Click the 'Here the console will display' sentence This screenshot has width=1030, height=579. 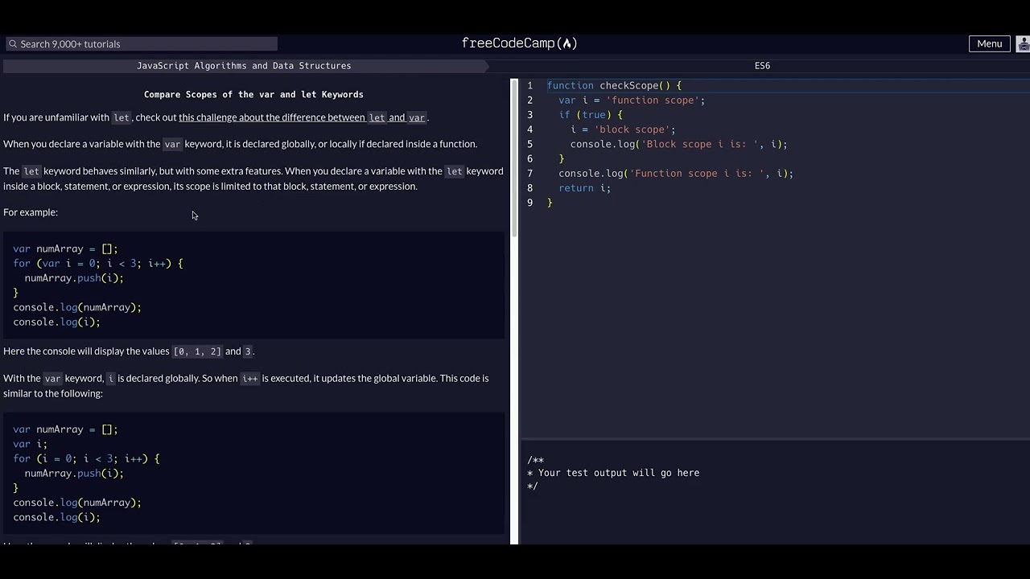pyautogui.click(x=129, y=351)
